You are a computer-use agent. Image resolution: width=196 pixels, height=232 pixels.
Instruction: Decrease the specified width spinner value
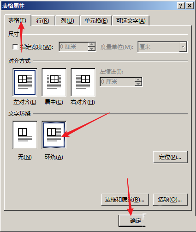click(x=92, y=49)
